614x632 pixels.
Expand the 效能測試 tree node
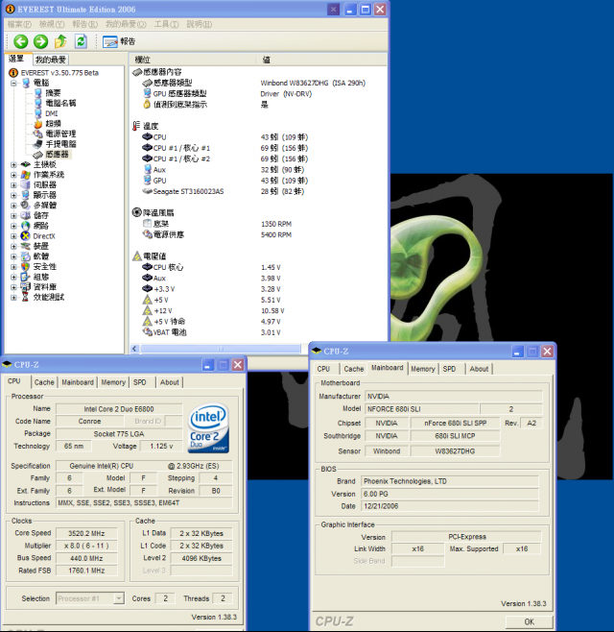click(x=13, y=298)
